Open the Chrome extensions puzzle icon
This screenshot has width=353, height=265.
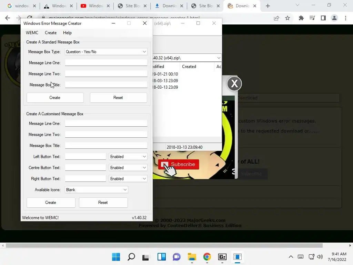click(301, 18)
